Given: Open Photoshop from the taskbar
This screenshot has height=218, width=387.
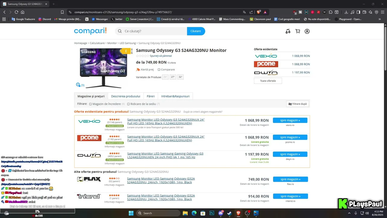Looking at the screenshot, I should pyautogui.click(x=212, y=213).
